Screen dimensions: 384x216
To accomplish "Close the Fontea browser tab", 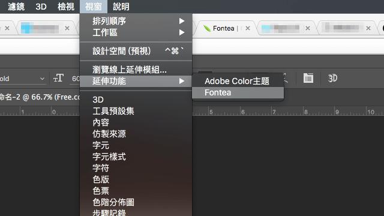I will pyautogui.click(x=248, y=28).
